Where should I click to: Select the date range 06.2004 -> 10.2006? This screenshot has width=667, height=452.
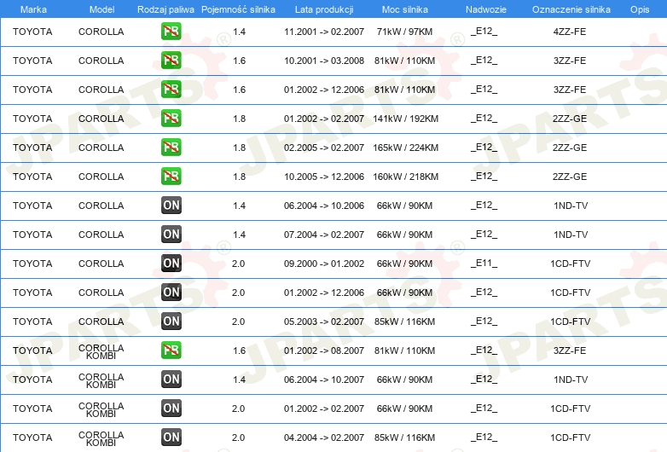(324, 206)
